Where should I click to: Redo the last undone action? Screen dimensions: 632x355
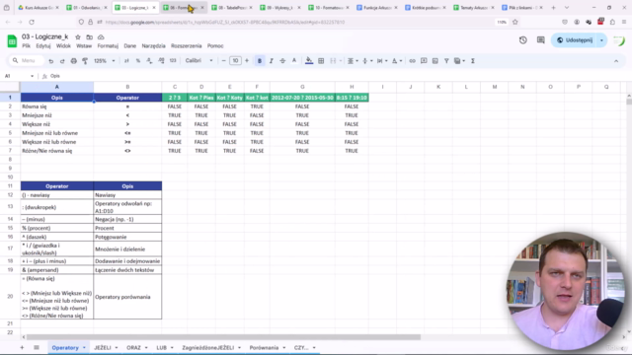[62, 61]
